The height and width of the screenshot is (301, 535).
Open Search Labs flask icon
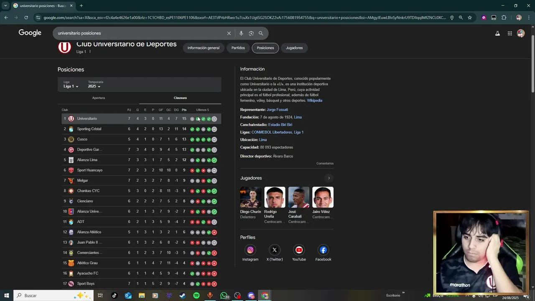click(497, 33)
